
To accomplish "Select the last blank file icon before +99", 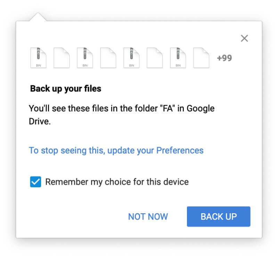I will click(x=201, y=58).
